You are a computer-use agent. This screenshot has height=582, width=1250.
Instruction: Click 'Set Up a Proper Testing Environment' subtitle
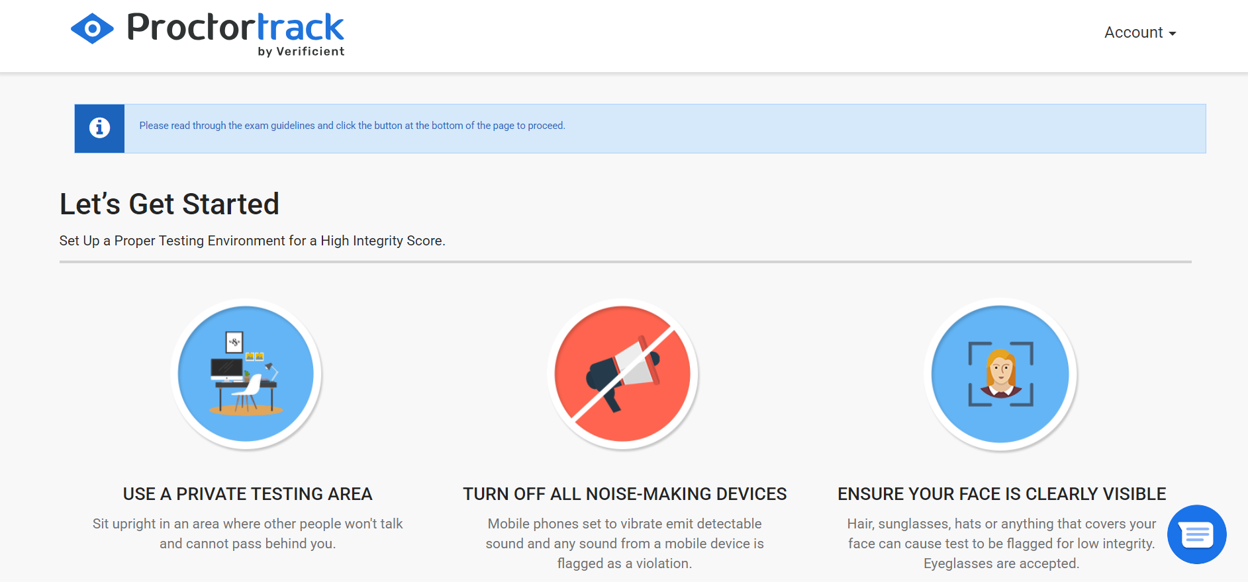click(252, 241)
